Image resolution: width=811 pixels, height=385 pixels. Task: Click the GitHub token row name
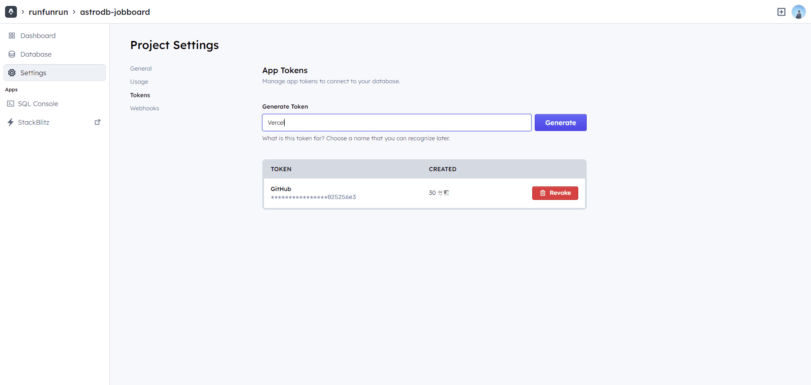click(x=281, y=189)
